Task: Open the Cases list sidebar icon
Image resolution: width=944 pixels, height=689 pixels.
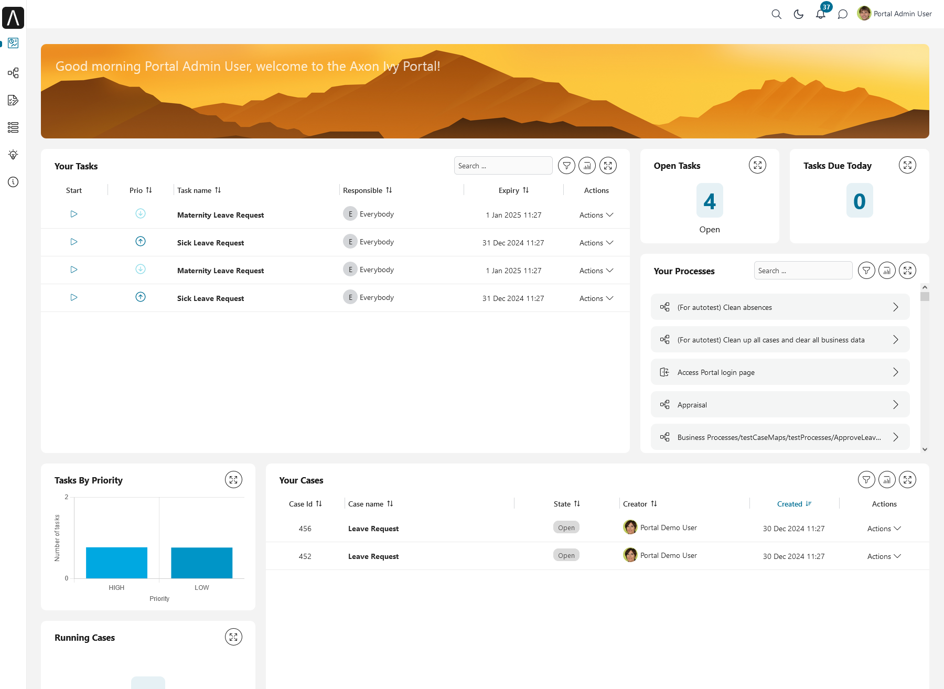Action: 13,127
